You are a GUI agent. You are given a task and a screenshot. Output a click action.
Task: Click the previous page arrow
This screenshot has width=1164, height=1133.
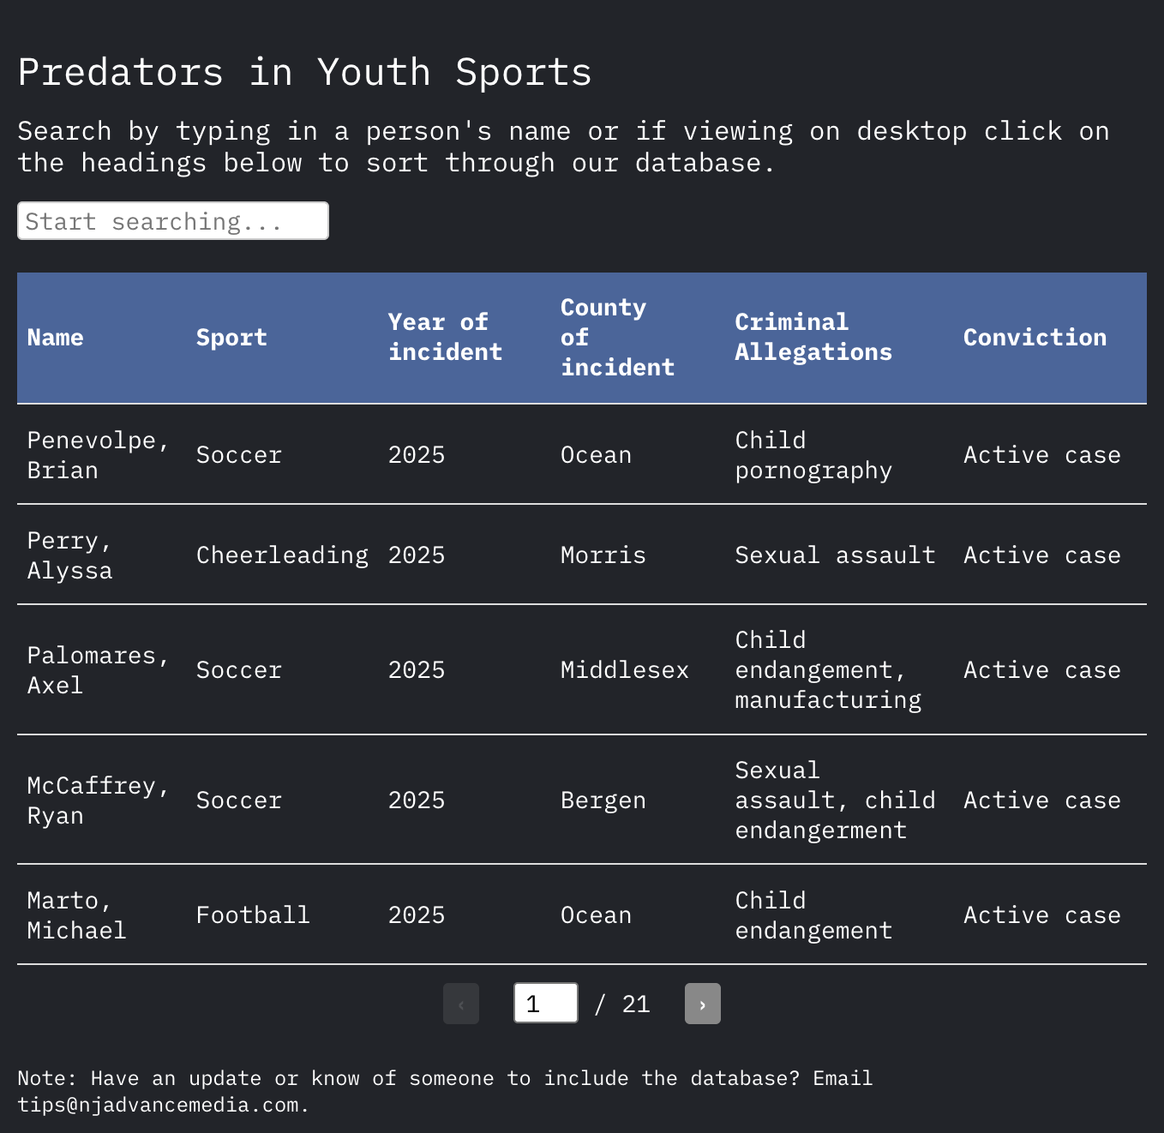tap(461, 1004)
